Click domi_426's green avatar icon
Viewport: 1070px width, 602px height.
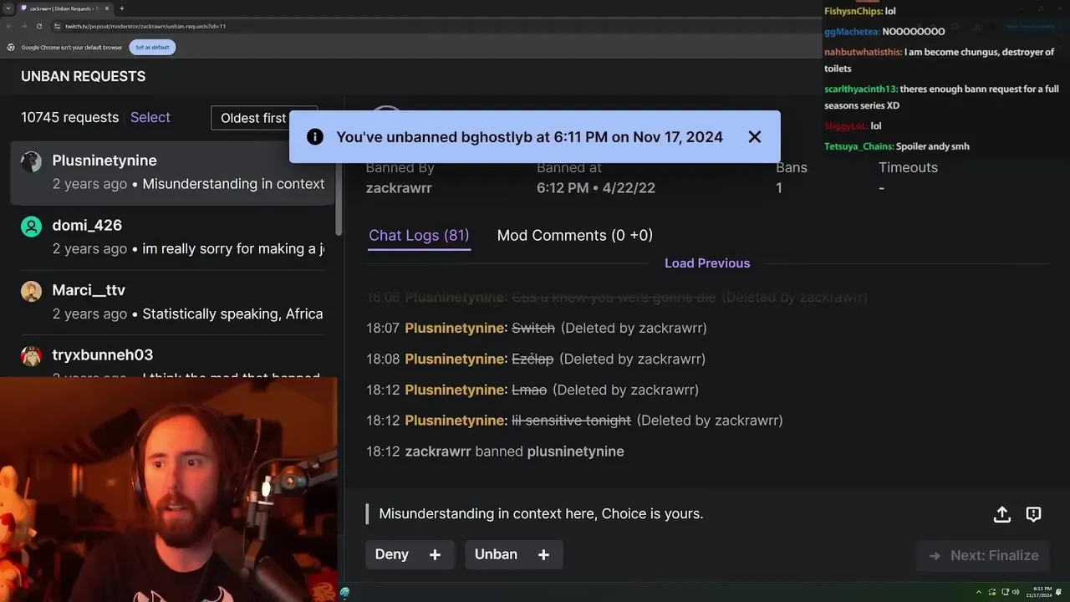coord(31,227)
